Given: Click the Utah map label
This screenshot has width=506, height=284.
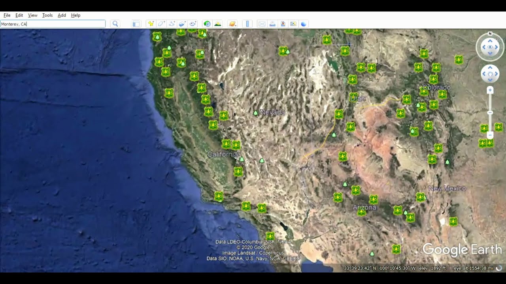Looking at the screenshot, I should (358, 99).
